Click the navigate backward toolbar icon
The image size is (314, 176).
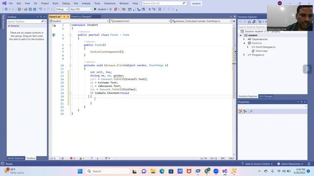coord(6,9)
